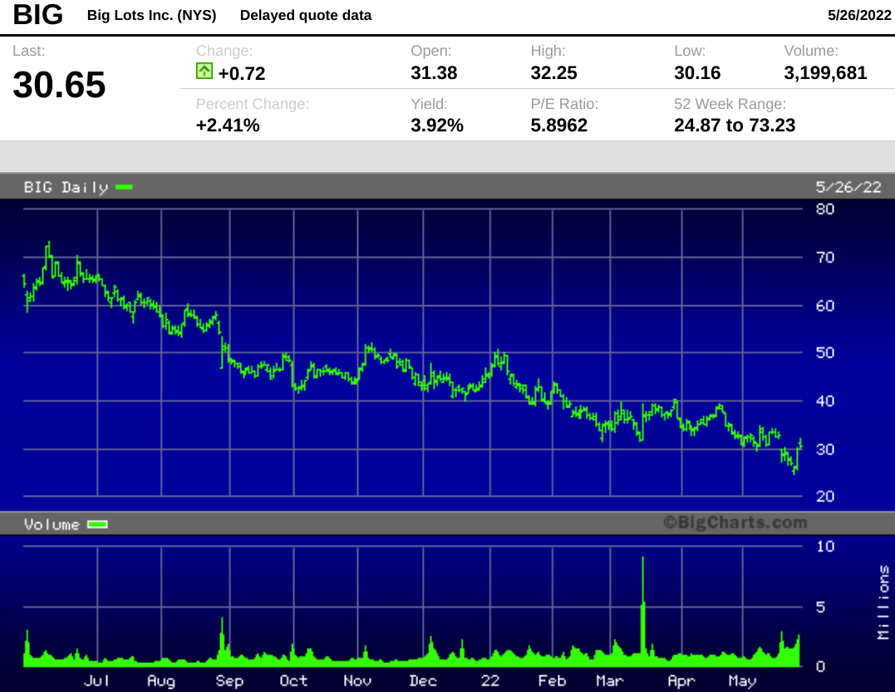Click the open price 31.38
This screenshot has height=692, width=895.
point(434,73)
